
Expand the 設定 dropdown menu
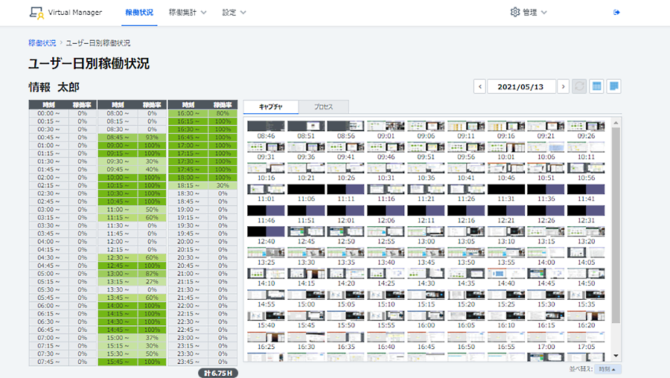(x=234, y=13)
